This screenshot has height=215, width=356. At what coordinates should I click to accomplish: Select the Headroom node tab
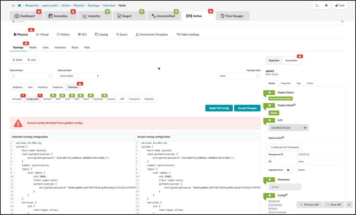pos(58,87)
